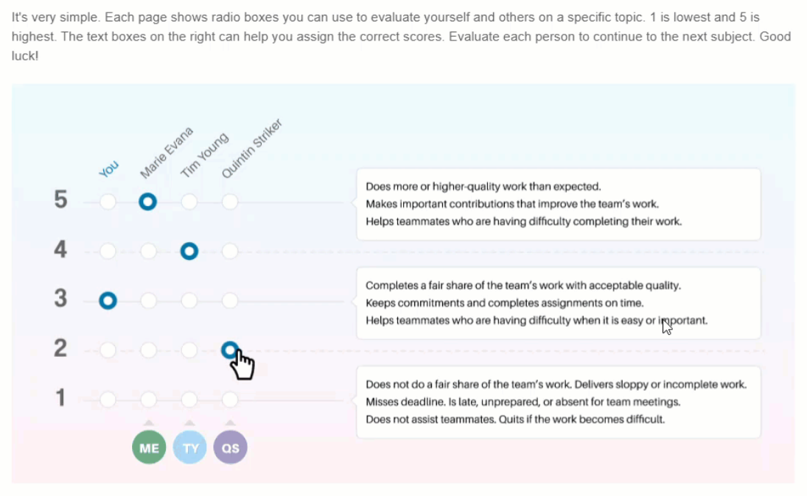Click the You column header label
The width and height of the screenshot is (807, 496).
(x=108, y=169)
